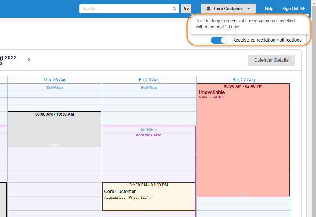Open Calendar Details

(271, 60)
